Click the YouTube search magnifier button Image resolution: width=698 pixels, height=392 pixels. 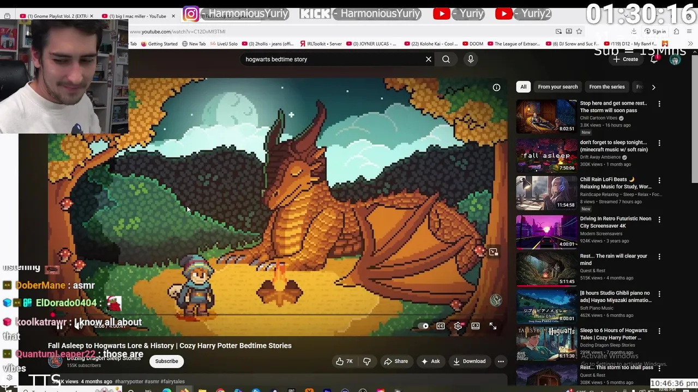(x=446, y=59)
